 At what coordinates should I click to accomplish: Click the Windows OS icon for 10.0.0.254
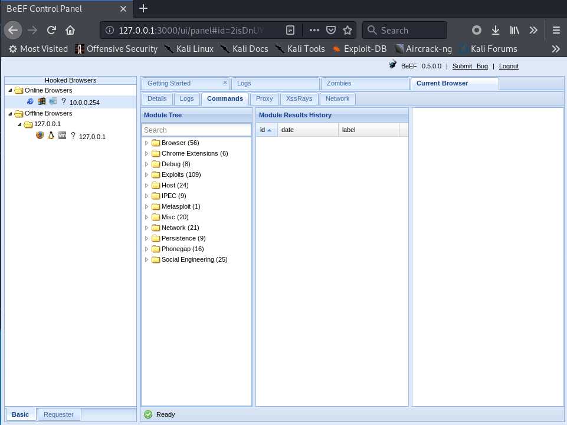pyautogui.click(x=42, y=101)
